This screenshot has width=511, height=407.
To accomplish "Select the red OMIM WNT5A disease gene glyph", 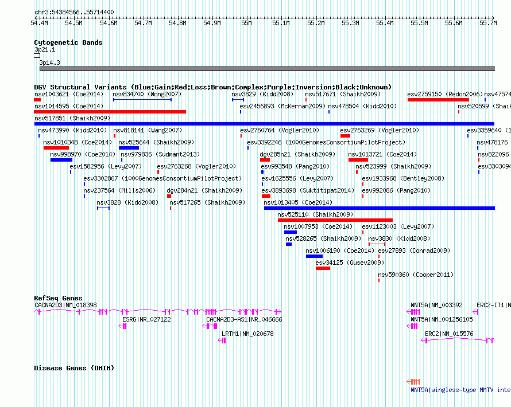I will [x=413, y=382].
